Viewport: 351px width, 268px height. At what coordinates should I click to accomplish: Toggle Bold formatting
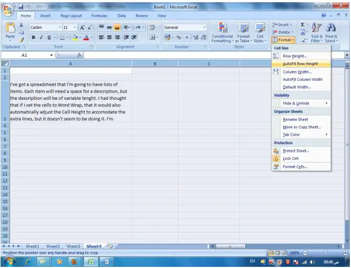click(34, 38)
